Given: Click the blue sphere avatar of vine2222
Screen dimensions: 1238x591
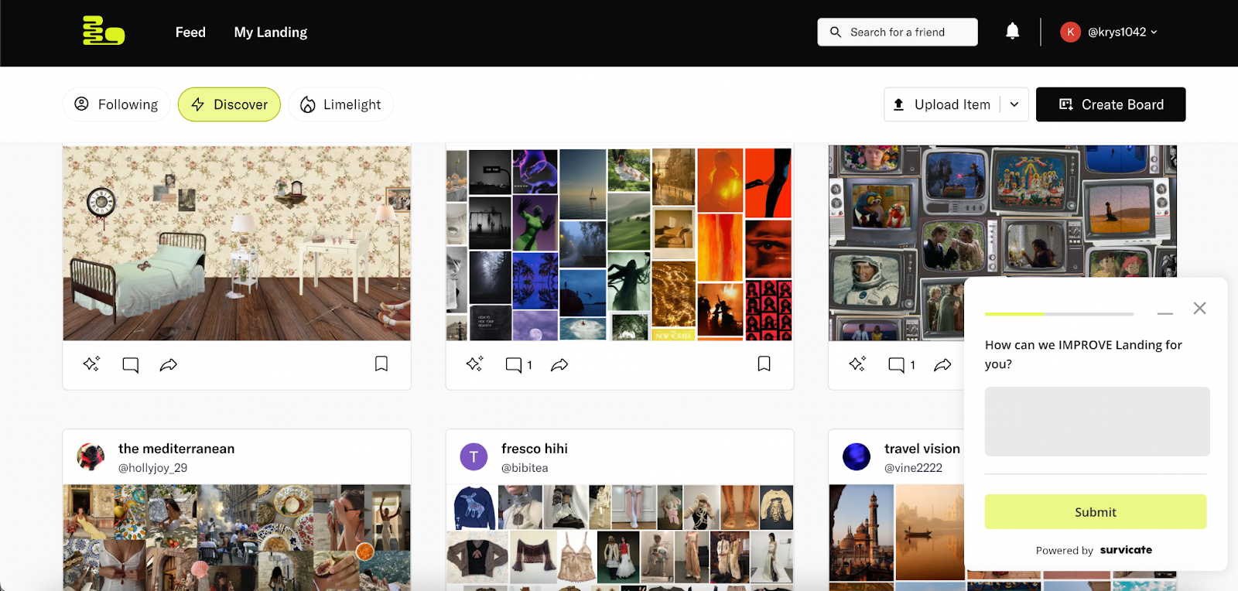Looking at the screenshot, I should [857, 456].
